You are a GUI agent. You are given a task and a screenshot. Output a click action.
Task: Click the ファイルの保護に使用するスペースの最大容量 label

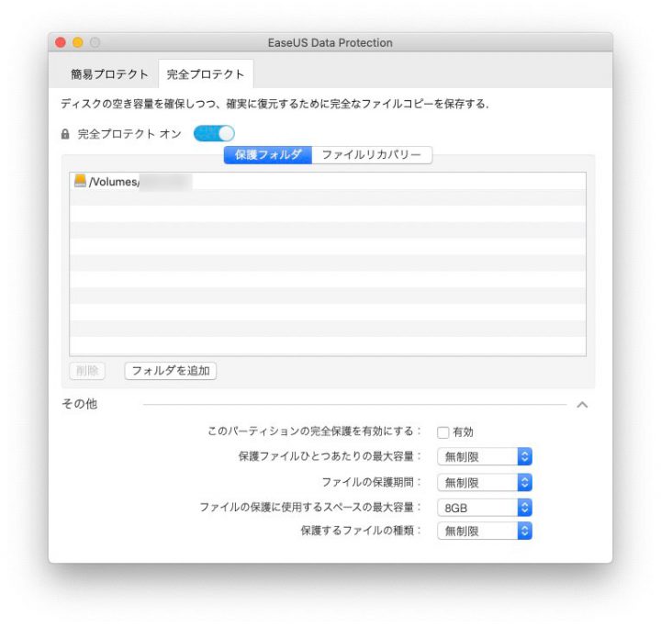310,507
